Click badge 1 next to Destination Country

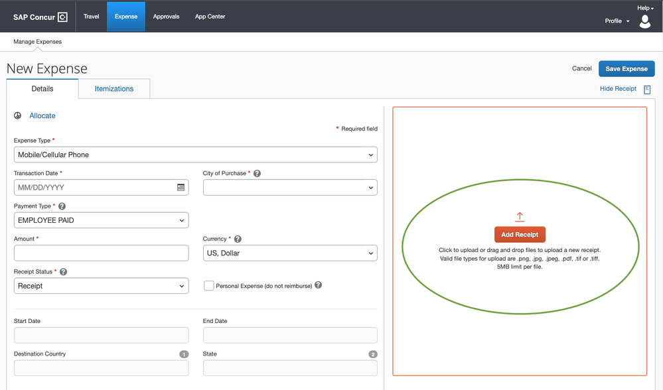click(x=184, y=354)
